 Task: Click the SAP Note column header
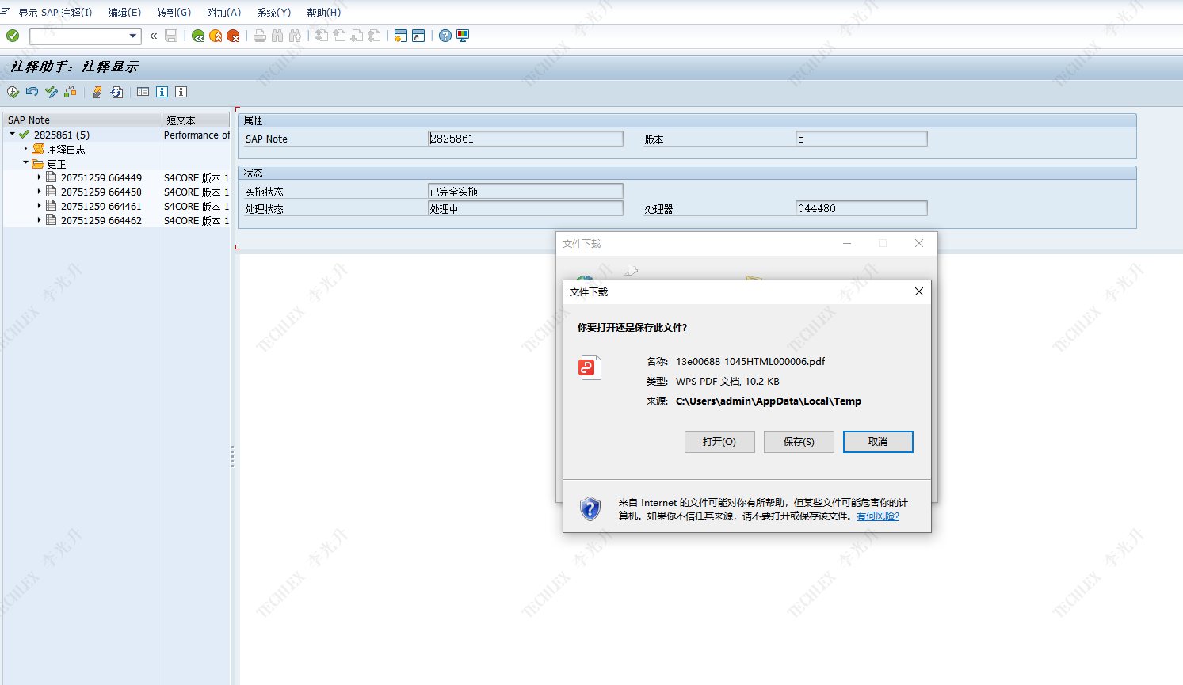82,120
